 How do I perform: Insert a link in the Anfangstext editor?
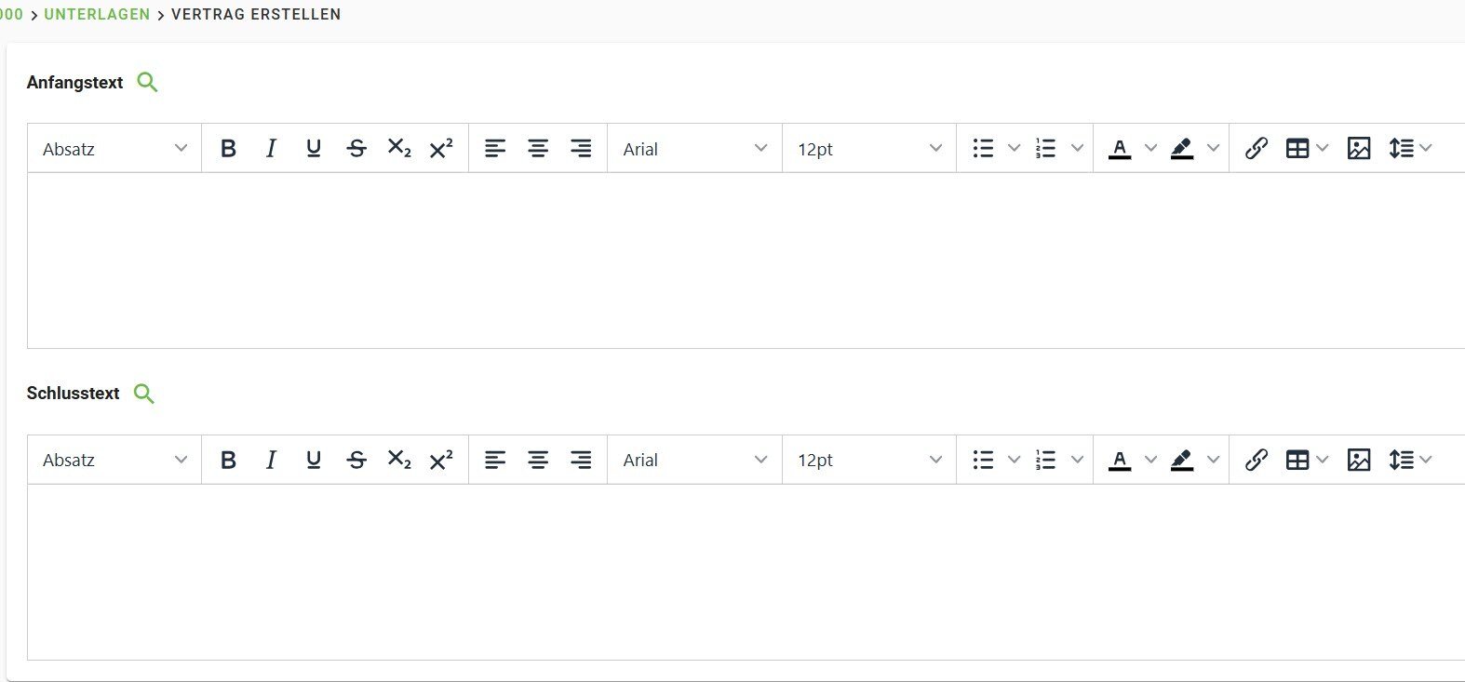coord(1256,149)
